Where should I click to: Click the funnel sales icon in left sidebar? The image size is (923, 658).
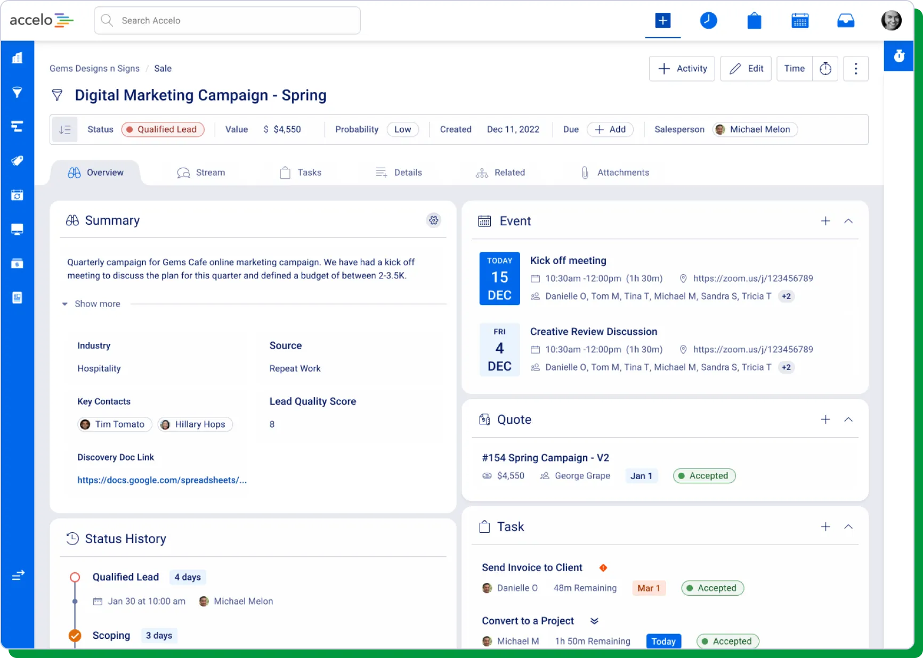[17, 93]
